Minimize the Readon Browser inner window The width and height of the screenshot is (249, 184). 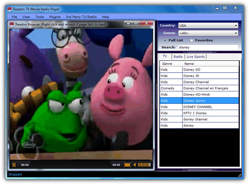click(128, 23)
